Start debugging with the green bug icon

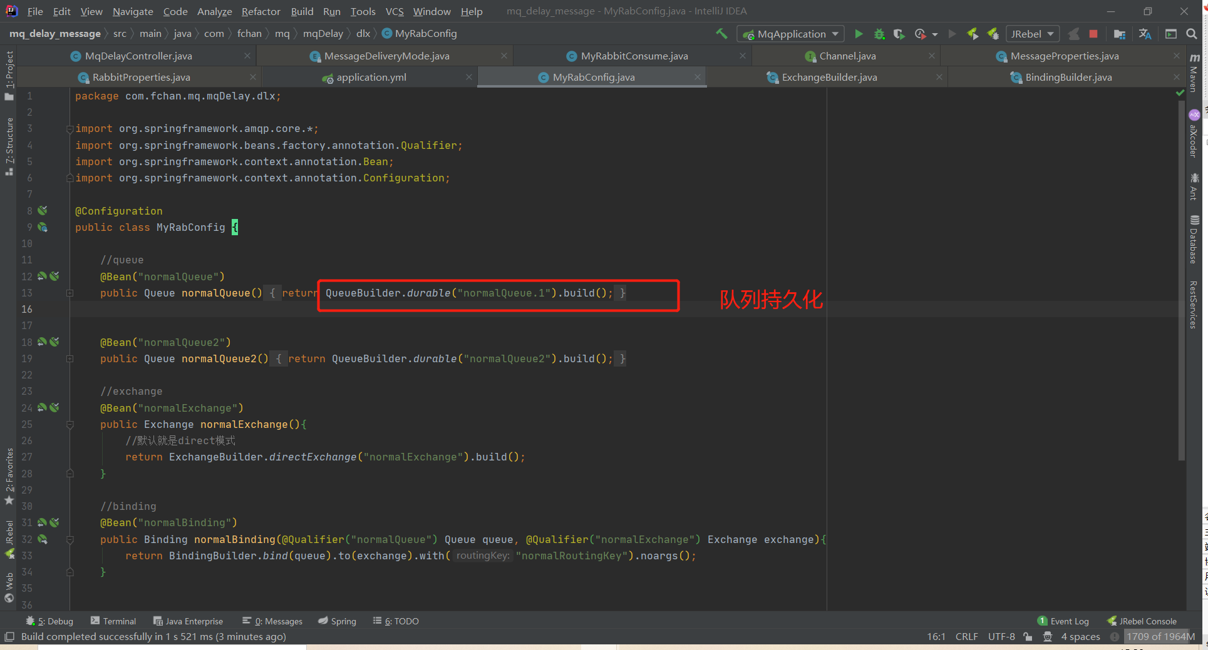pyautogui.click(x=879, y=34)
